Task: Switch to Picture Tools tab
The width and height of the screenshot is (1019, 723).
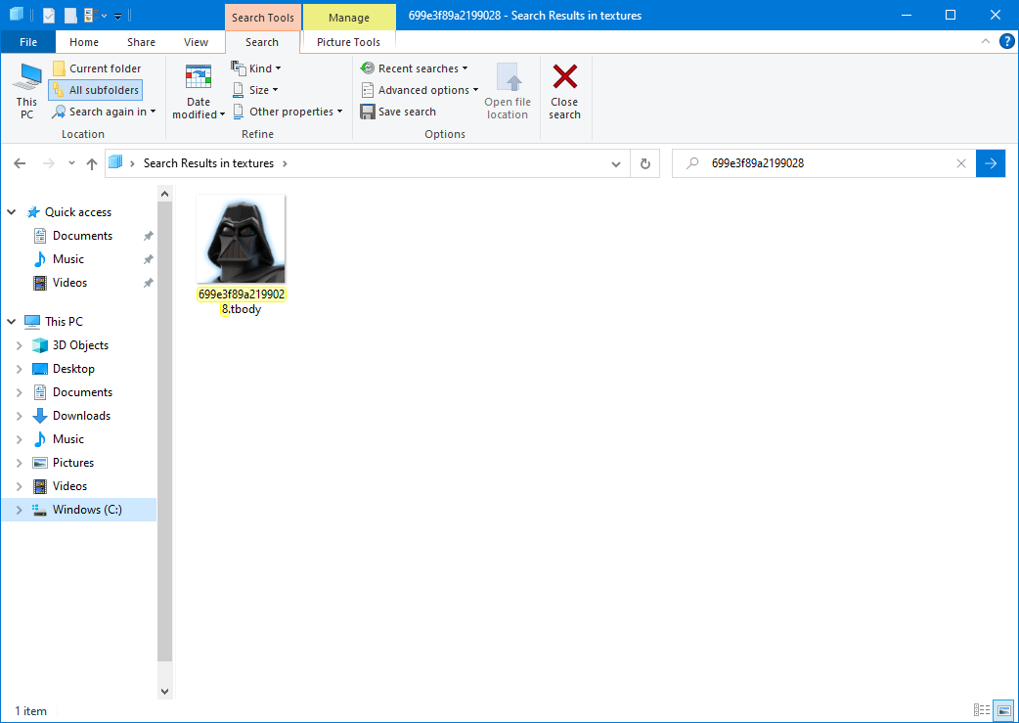Action: [x=348, y=42]
